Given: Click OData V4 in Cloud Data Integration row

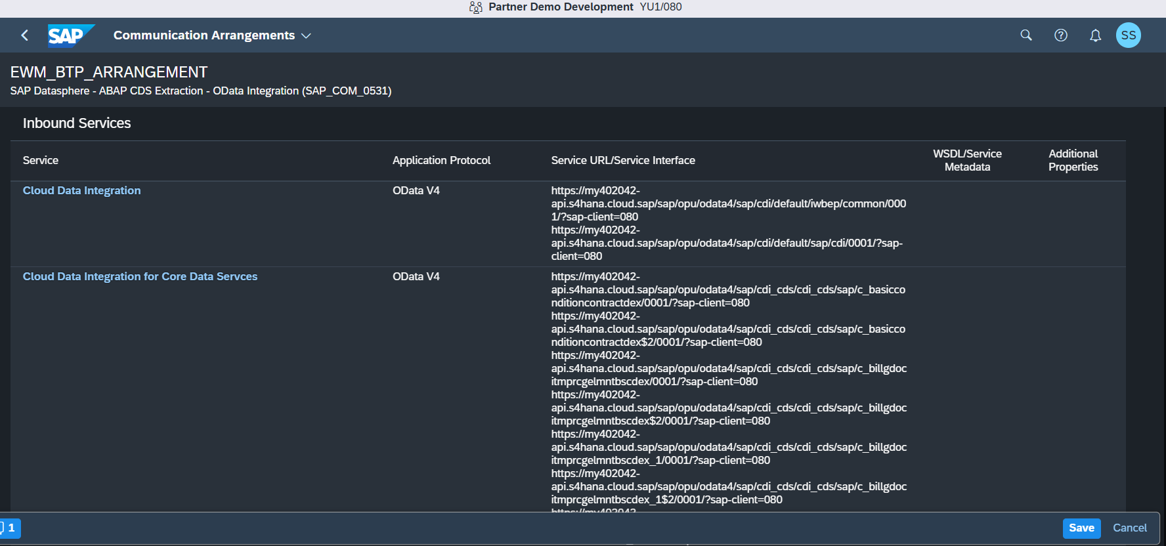Looking at the screenshot, I should pos(416,190).
